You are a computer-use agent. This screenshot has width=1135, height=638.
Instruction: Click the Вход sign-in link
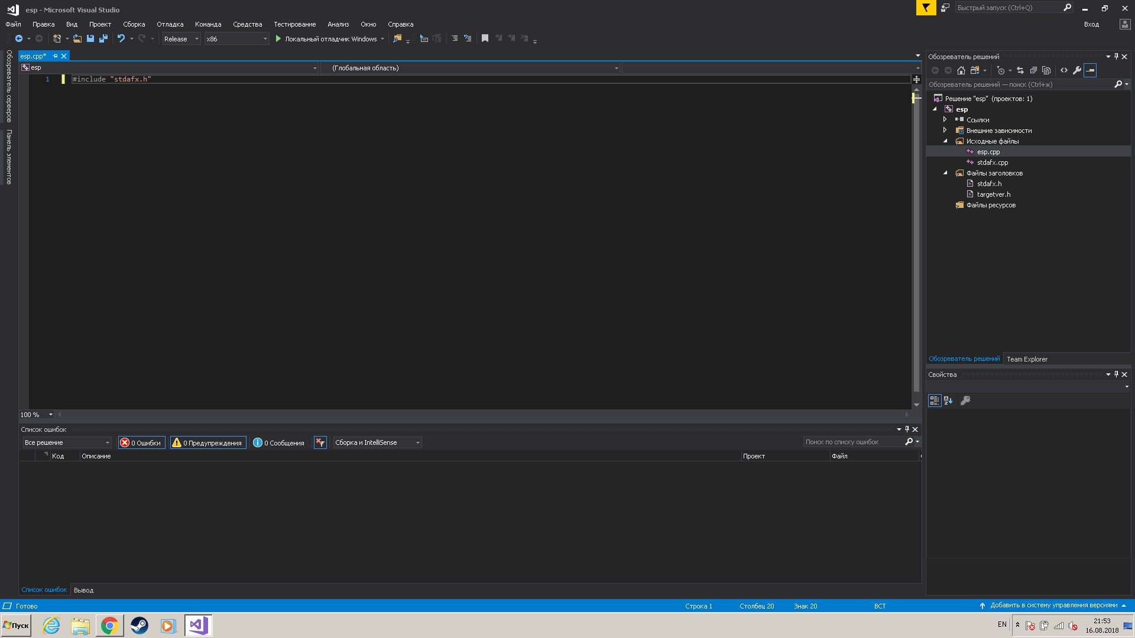pyautogui.click(x=1091, y=24)
